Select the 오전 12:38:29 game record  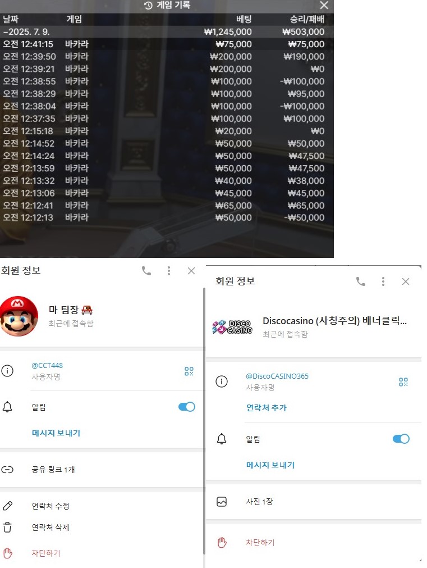click(167, 94)
